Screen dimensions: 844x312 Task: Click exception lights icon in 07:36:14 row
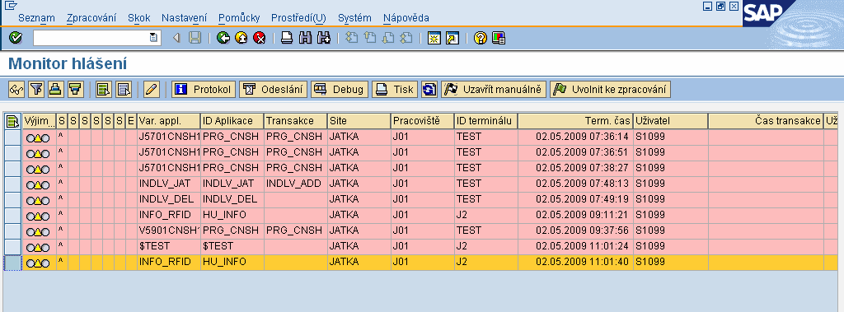[x=38, y=137]
